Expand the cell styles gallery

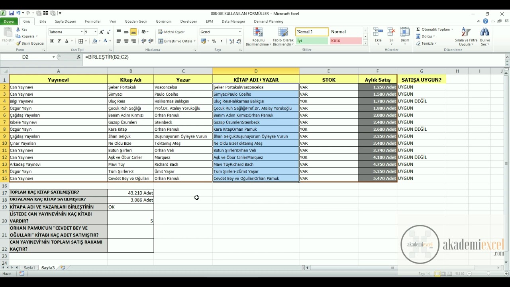[x=365, y=43]
